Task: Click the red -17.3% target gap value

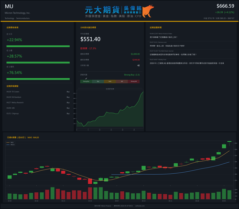Action: pyautogui.click(x=93, y=48)
